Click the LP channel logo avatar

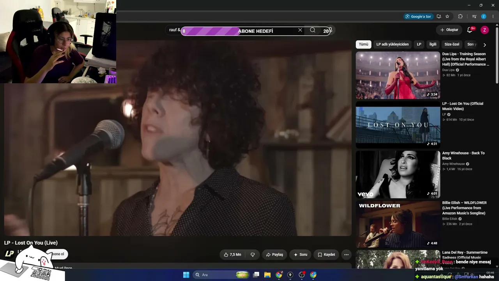pos(9,254)
